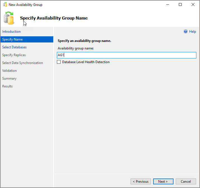
Task: Select the Specify Replicas step
Action: click(14, 55)
